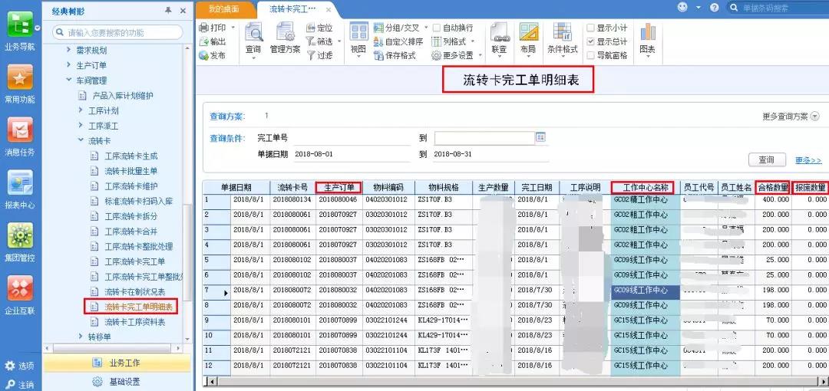The height and width of the screenshot is (391, 829).
Task: Click the 图表 chart icon
Action: pyautogui.click(x=648, y=40)
